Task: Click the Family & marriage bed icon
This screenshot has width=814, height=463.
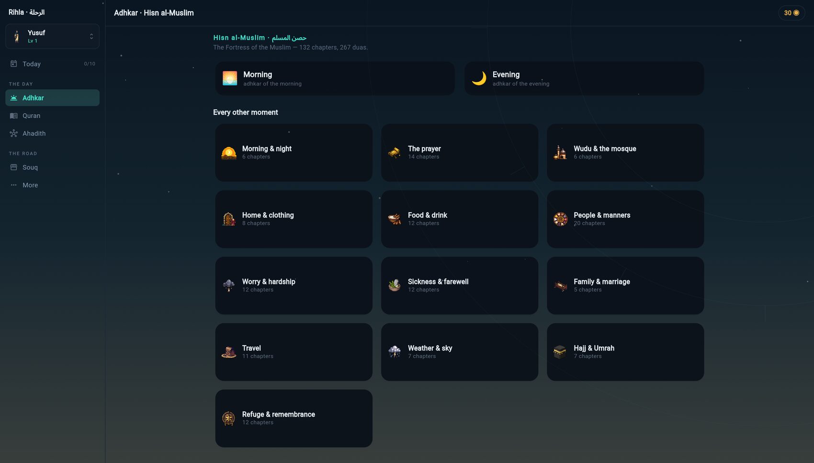Action: (x=560, y=285)
